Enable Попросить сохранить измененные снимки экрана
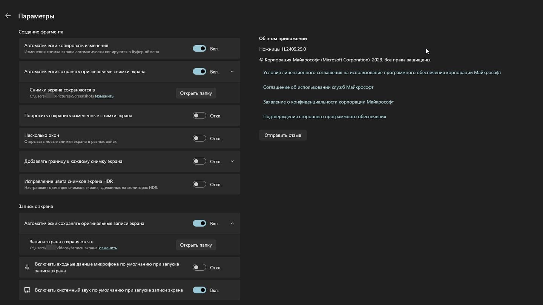 tap(199, 116)
